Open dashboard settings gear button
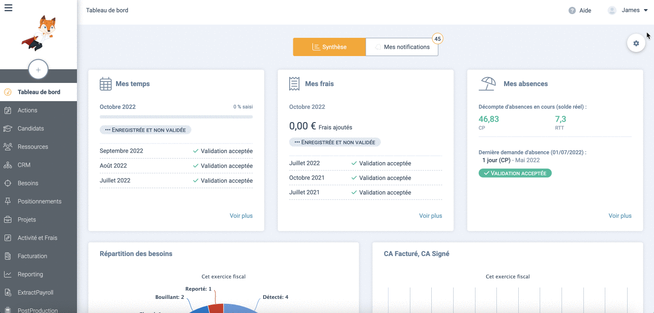Image resolution: width=654 pixels, height=313 pixels. (x=636, y=43)
